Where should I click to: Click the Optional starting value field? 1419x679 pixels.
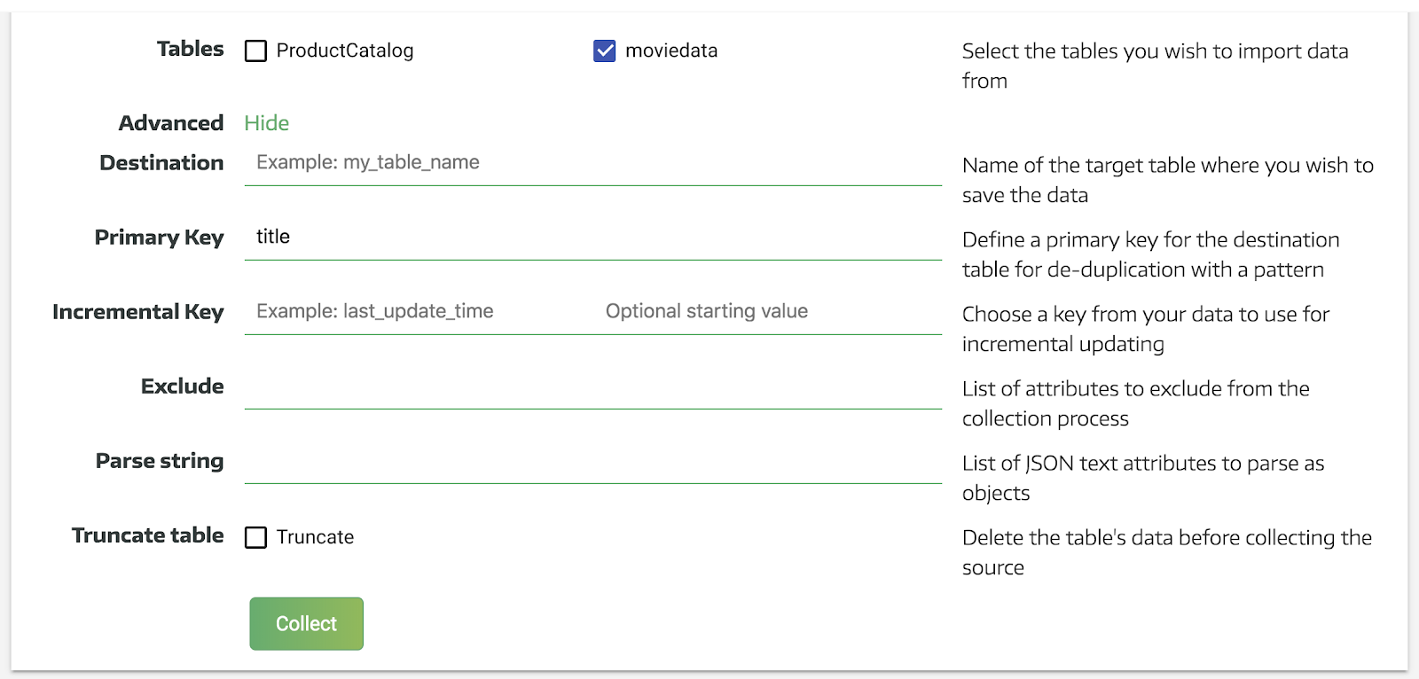pyautogui.click(x=768, y=311)
